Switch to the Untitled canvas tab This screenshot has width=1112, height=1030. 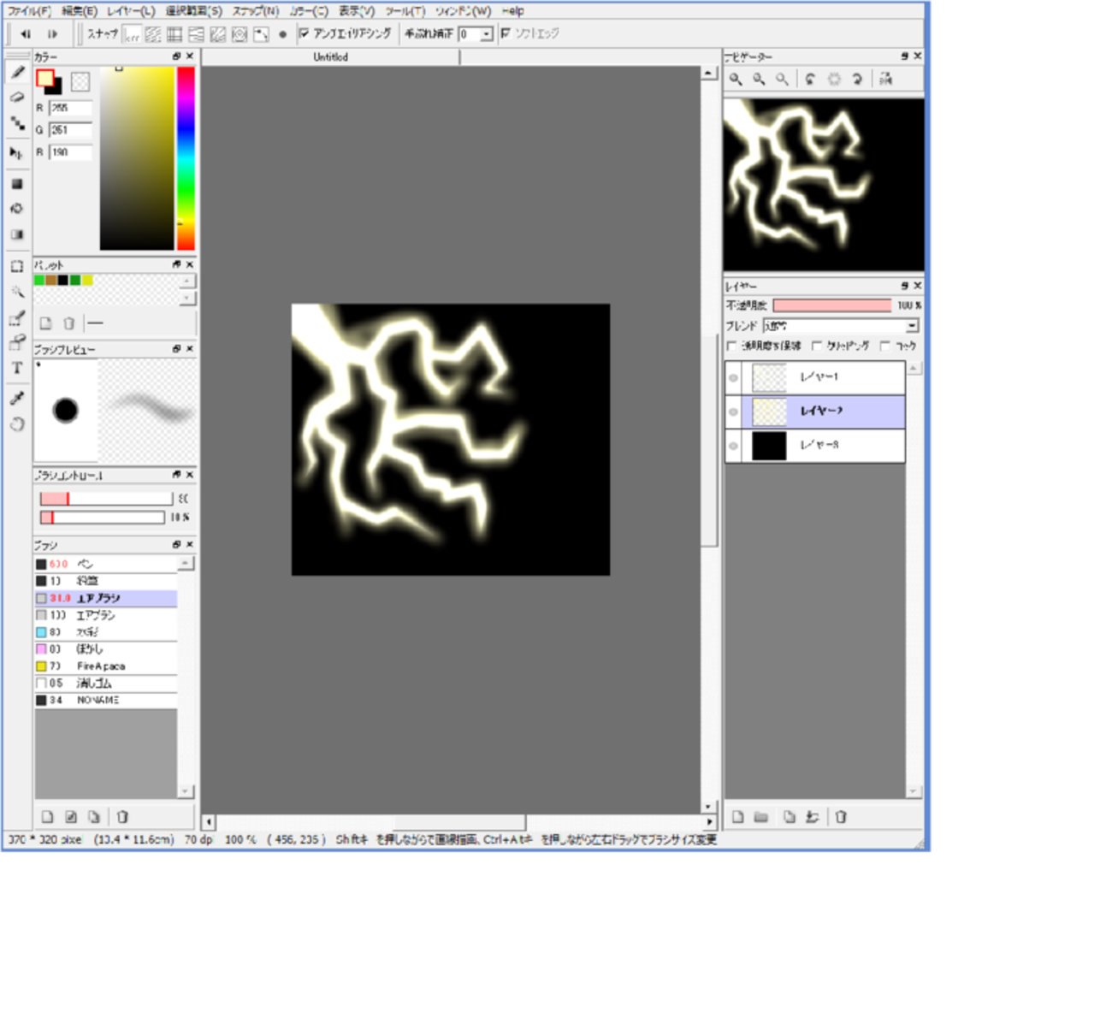tap(331, 57)
